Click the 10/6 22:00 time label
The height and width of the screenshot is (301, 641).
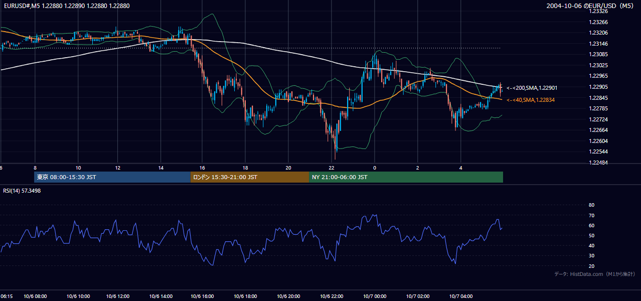(x=331, y=296)
